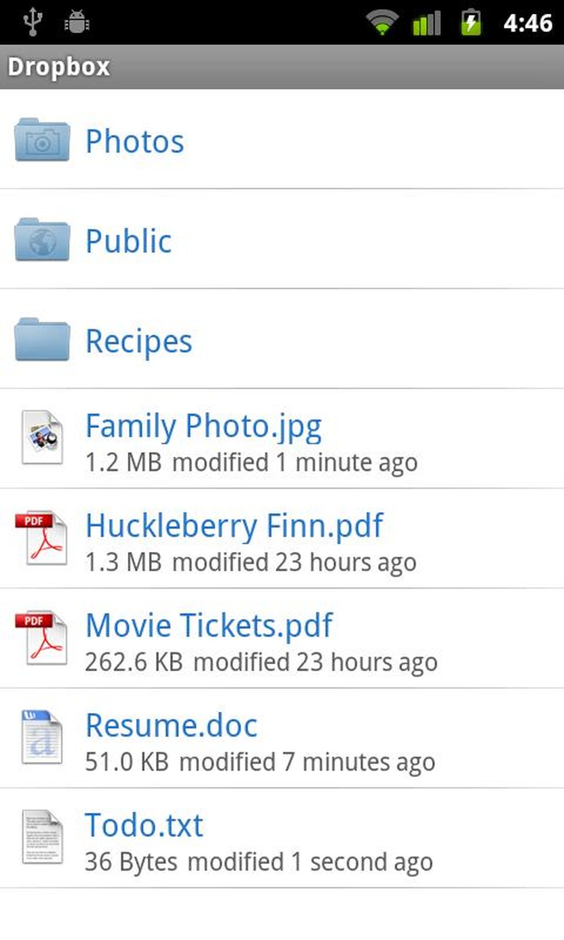Tap the Movie Tickets PDF icon
This screenshot has width=564, height=940.
(42, 637)
